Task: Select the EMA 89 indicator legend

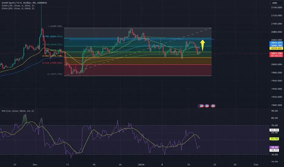Action: [x=18, y=8]
